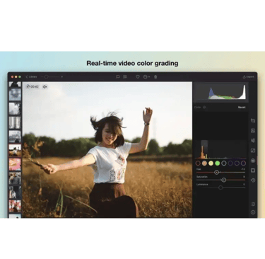Click the reject flag icon beside the flag

point(125,76)
